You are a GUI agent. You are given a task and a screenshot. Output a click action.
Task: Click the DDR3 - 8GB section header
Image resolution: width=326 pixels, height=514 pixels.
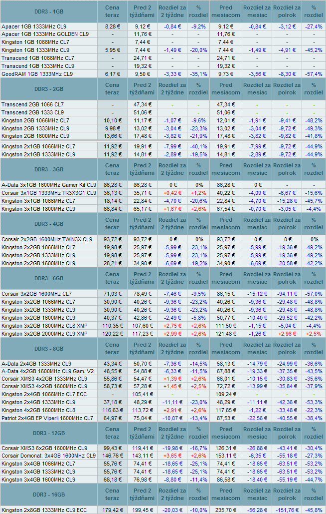[x=49, y=349]
